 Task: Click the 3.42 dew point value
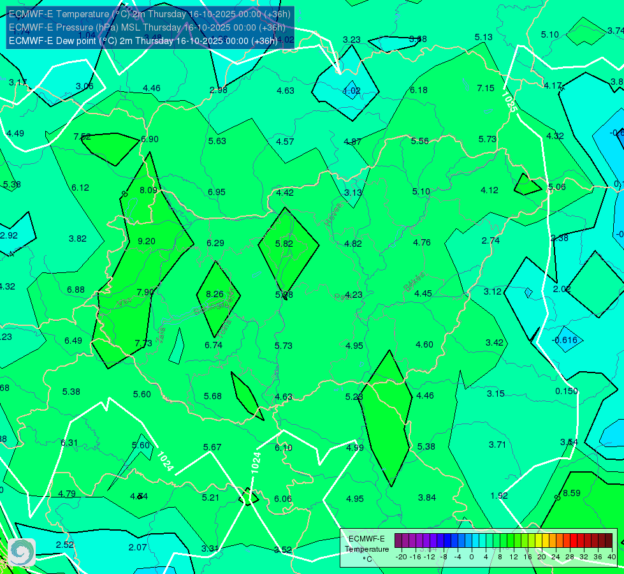[495, 343]
